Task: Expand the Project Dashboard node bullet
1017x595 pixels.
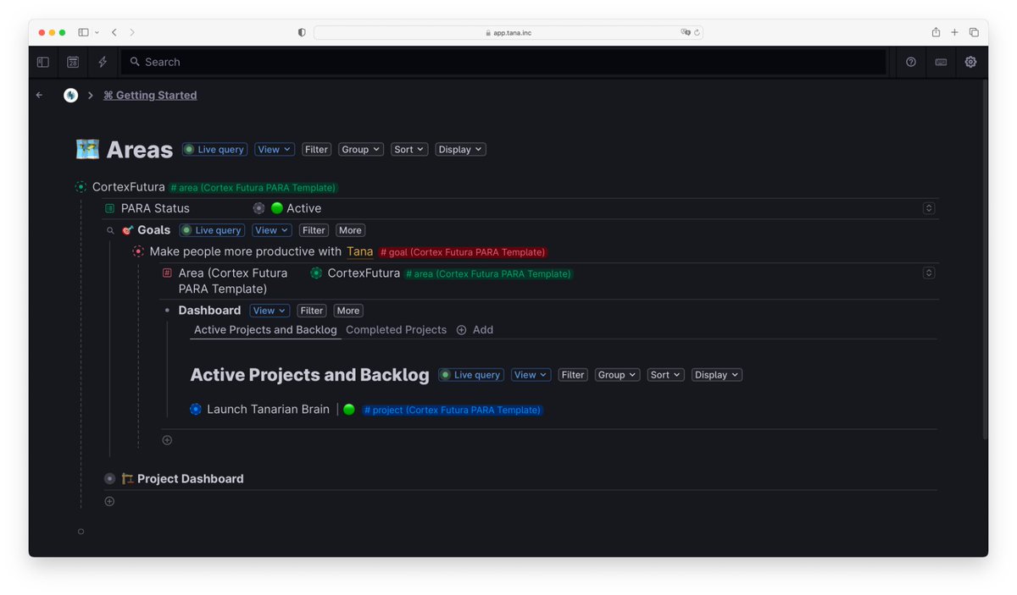Action: [x=110, y=478]
